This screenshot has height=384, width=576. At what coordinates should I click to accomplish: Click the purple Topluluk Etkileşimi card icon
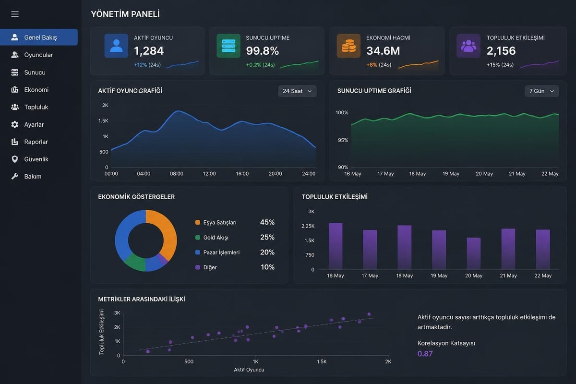click(x=468, y=46)
